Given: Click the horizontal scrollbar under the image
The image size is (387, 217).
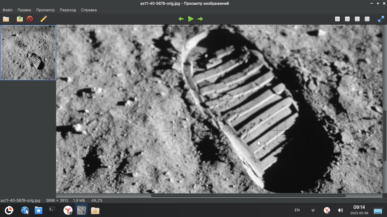Looking at the screenshot, I should click(248, 196).
